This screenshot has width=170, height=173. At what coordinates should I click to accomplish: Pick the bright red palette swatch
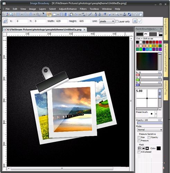coord(157,42)
